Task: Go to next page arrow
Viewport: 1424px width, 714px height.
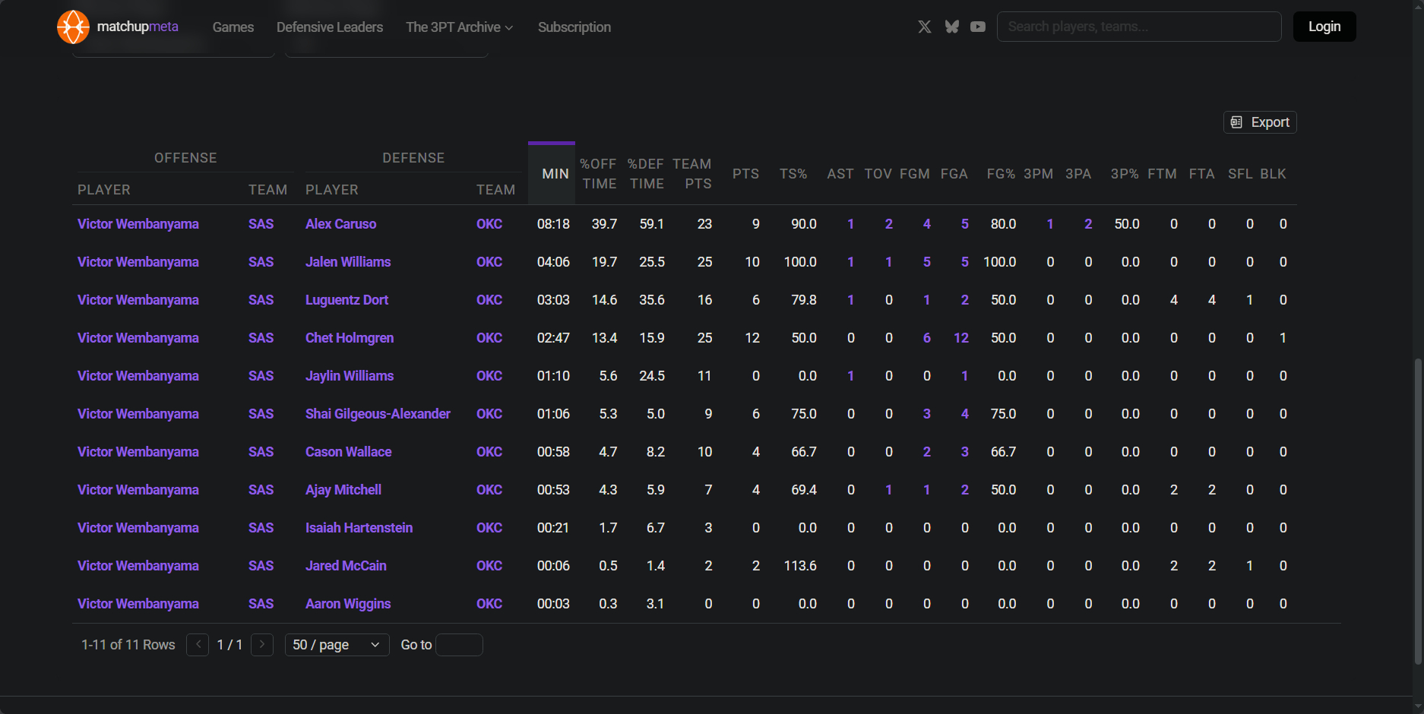Action: (x=262, y=645)
